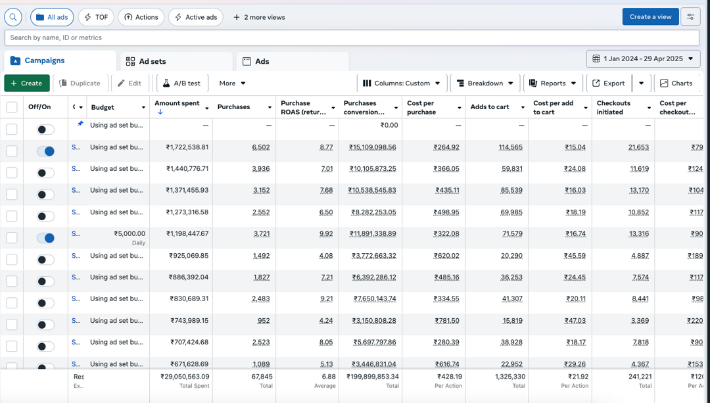The height and width of the screenshot is (403, 710).
Task: Click the A/B test flask button
Action: point(182,83)
